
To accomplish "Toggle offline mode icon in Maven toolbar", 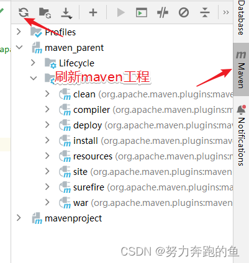I will 163,12.
